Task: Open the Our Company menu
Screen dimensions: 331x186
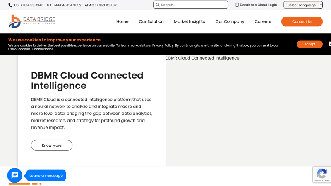Action: point(230,21)
